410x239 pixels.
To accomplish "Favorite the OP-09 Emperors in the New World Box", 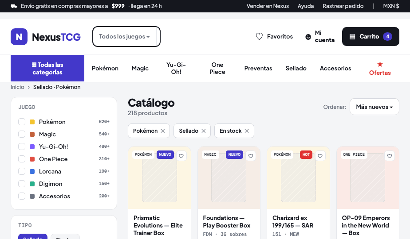I will 389,156.
